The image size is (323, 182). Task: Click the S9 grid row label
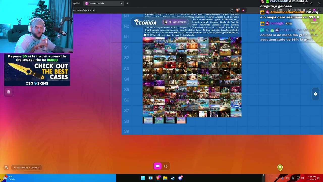click(x=126, y=131)
